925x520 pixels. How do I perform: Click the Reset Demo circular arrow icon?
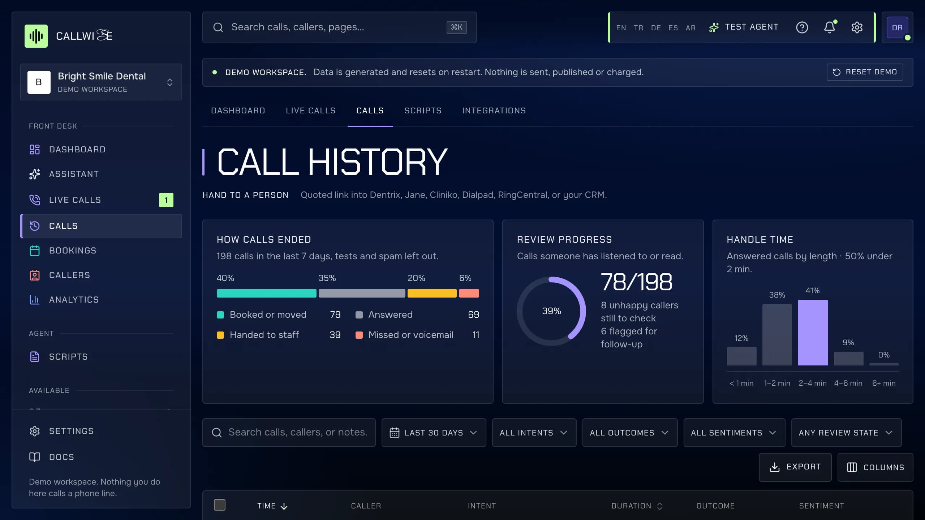coord(836,72)
